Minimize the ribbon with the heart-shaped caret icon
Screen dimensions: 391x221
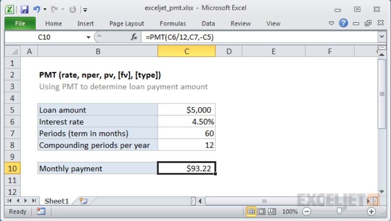[331, 23]
